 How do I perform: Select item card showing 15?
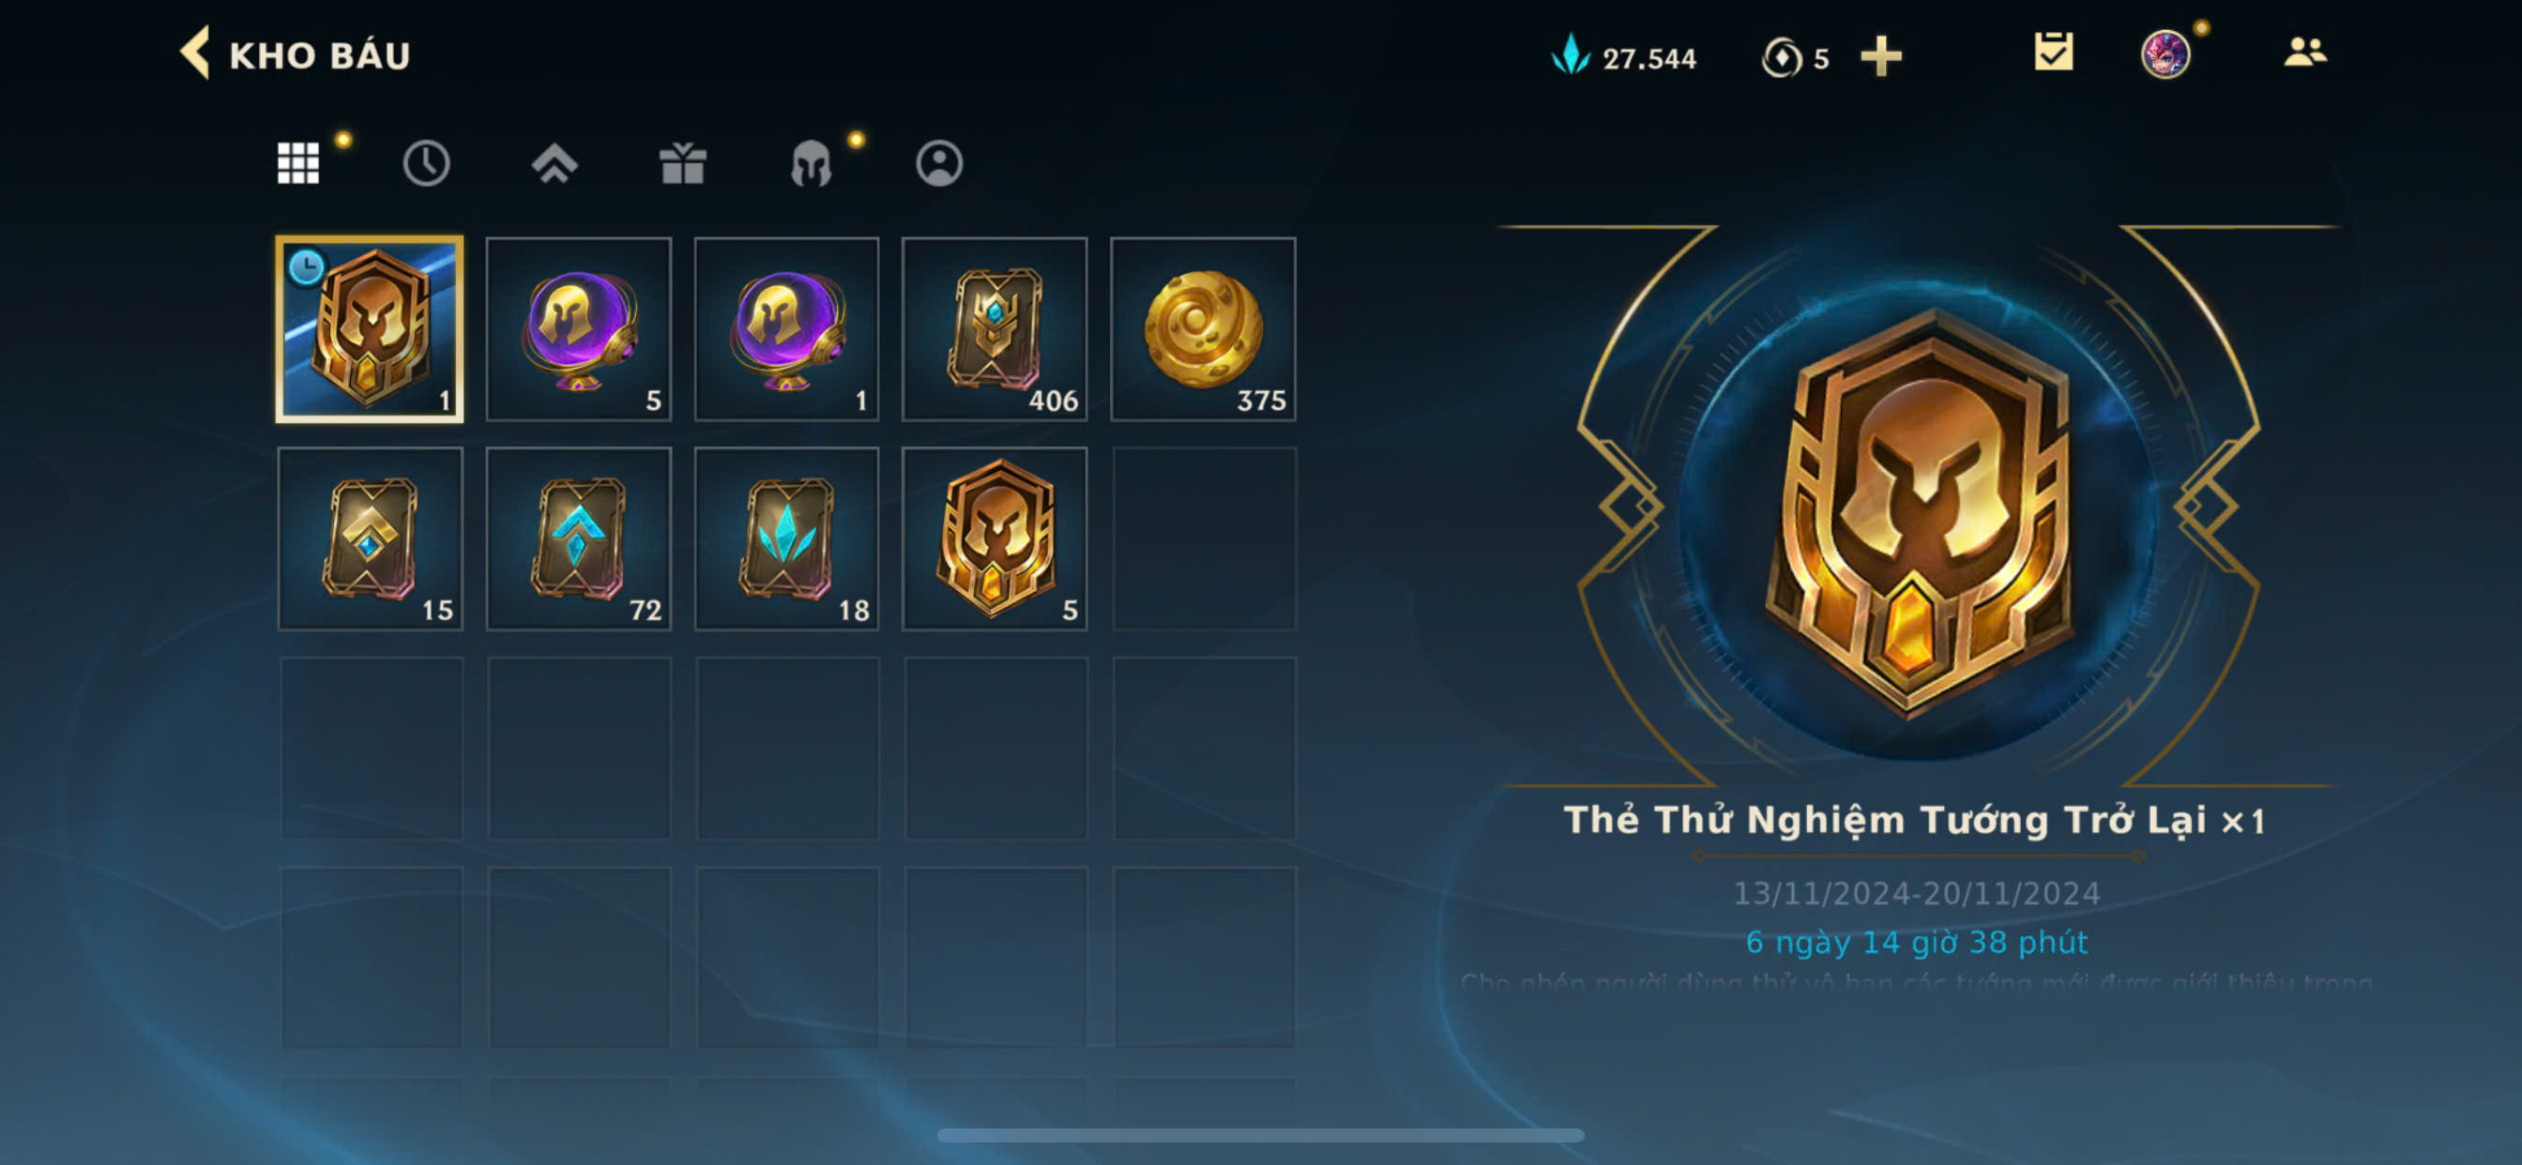tap(370, 538)
